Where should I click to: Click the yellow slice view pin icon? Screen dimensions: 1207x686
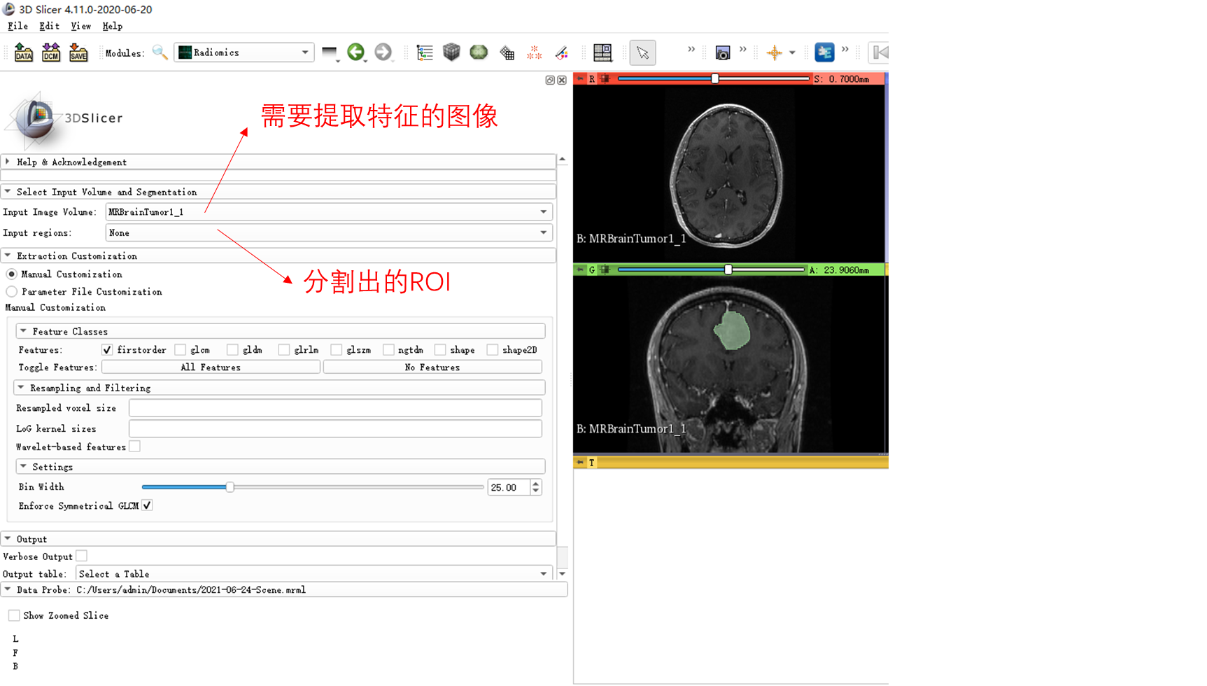580,463
